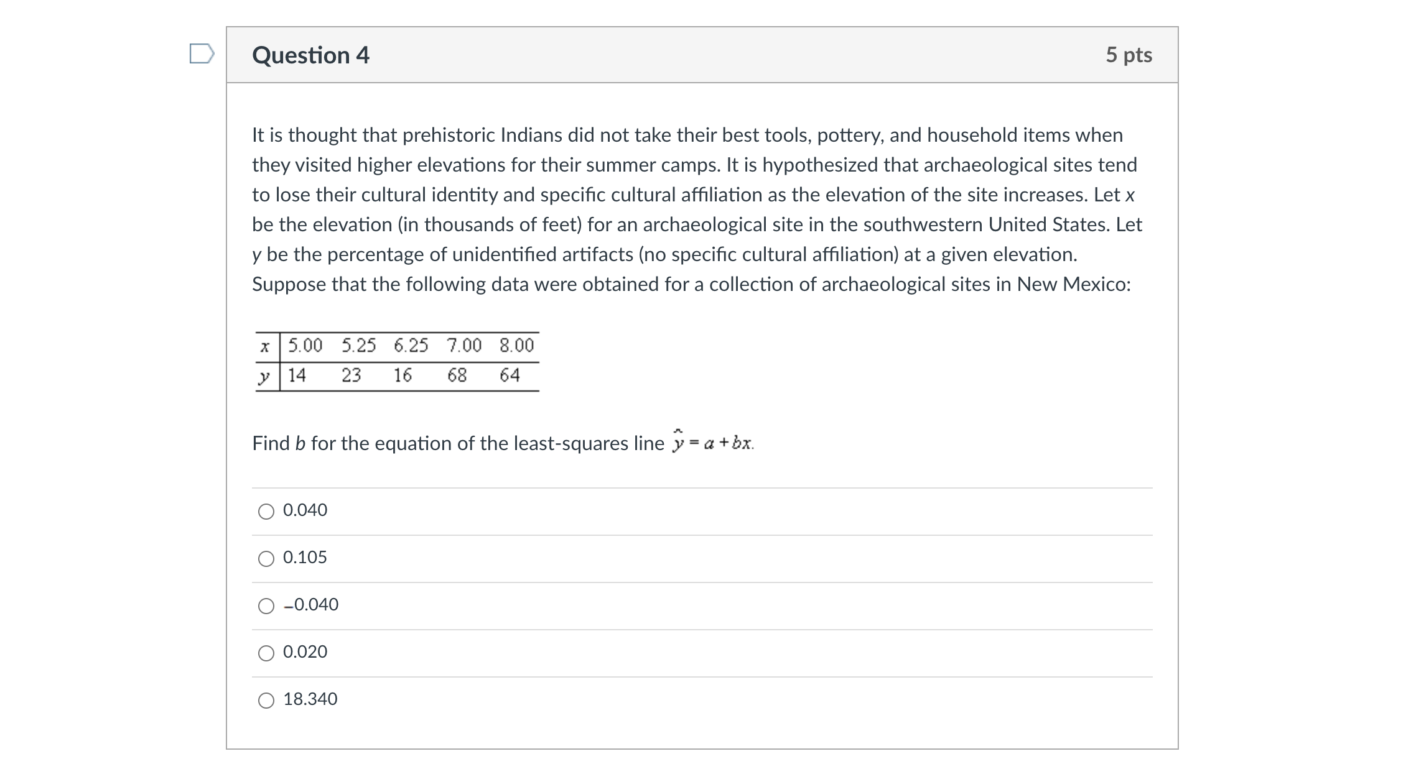Select the -0.040 answer option
This screenshot has height=764, width=1406.
pos(266,605)
